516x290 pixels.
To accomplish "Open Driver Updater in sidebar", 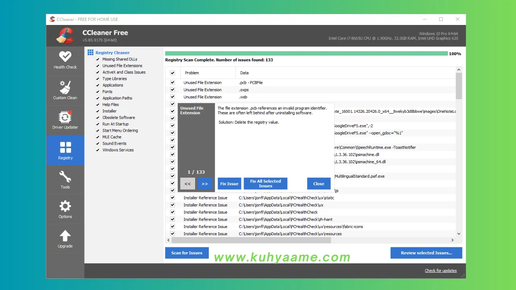I will tap(65, 120).
